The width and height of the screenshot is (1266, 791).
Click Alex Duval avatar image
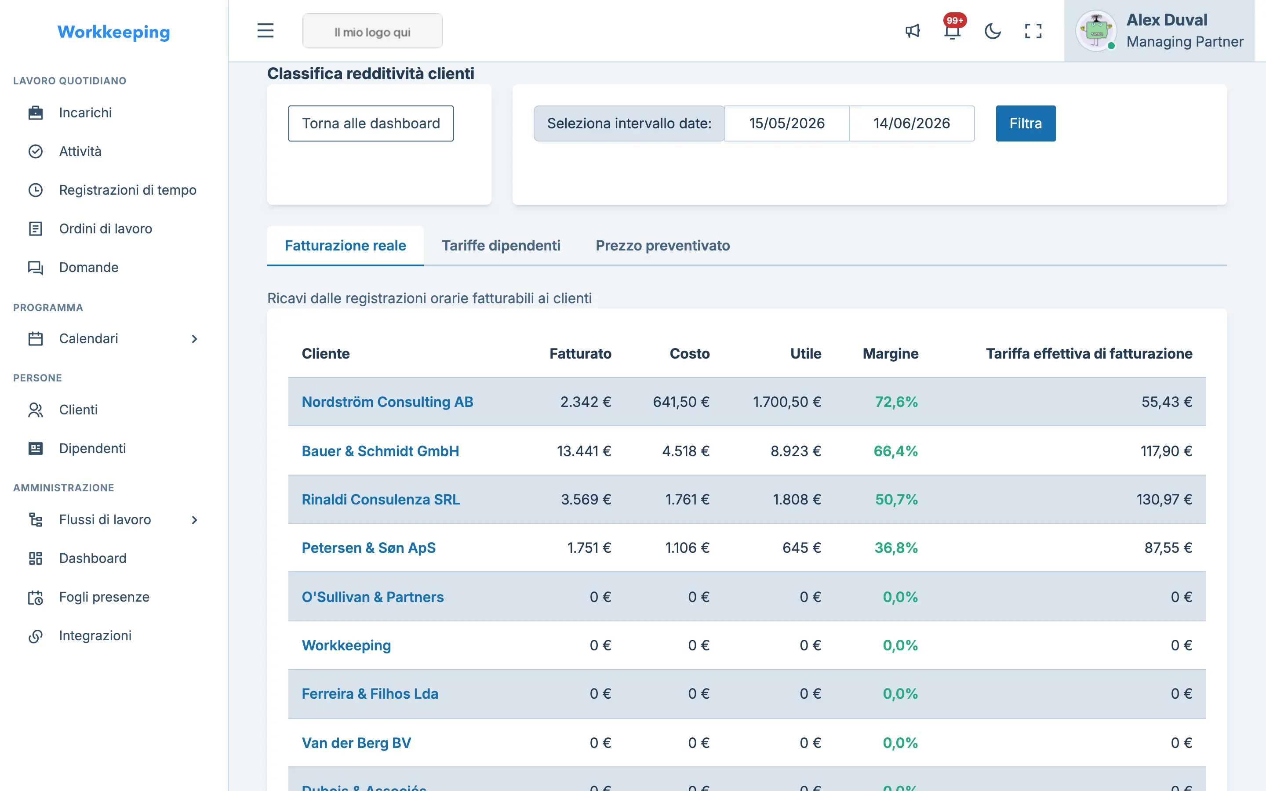pyautogui.click(x=1096, y=31)
